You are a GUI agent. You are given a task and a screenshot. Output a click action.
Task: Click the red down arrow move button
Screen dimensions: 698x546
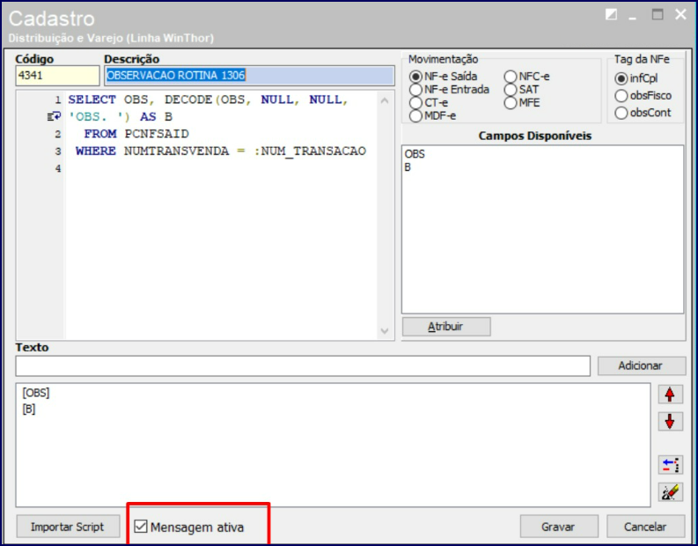(670, 421)
